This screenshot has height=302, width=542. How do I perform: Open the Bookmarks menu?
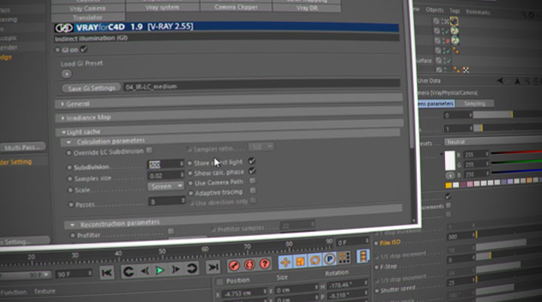coord(478,12)
